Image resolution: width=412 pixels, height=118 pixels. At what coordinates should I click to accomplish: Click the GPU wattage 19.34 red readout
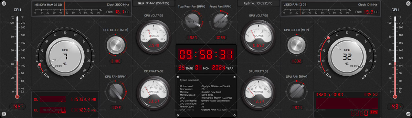[x=258, y=101]
